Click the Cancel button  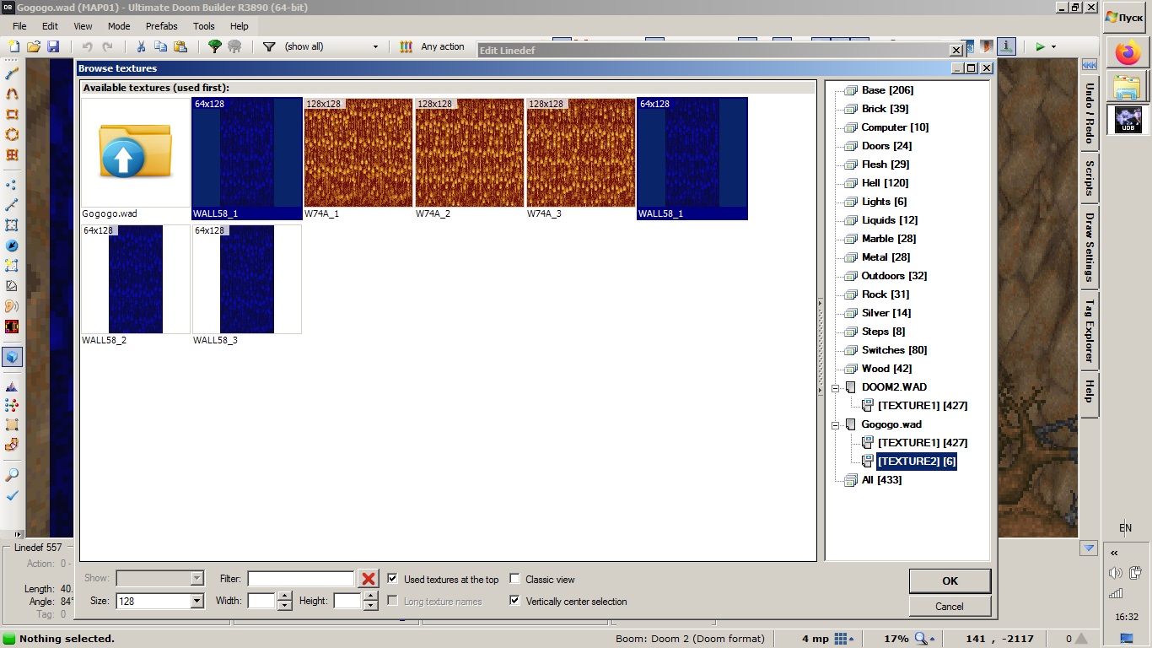(x=950, y=606)
